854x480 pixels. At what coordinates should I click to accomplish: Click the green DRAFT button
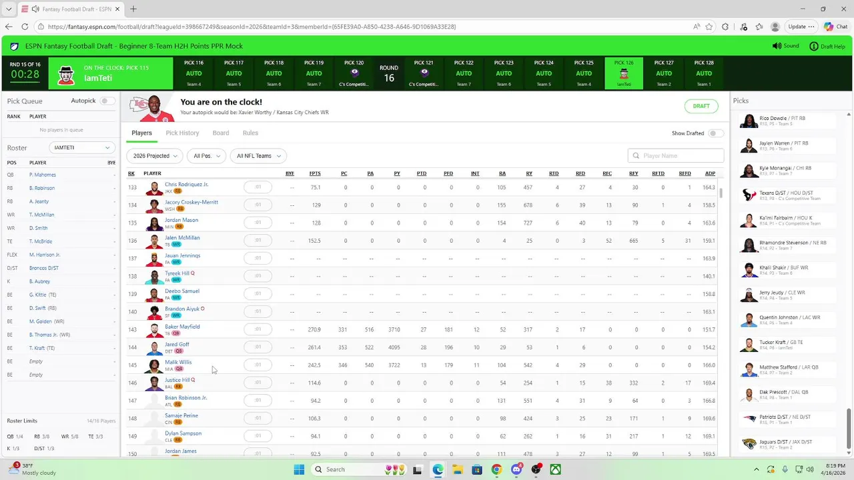701,106
